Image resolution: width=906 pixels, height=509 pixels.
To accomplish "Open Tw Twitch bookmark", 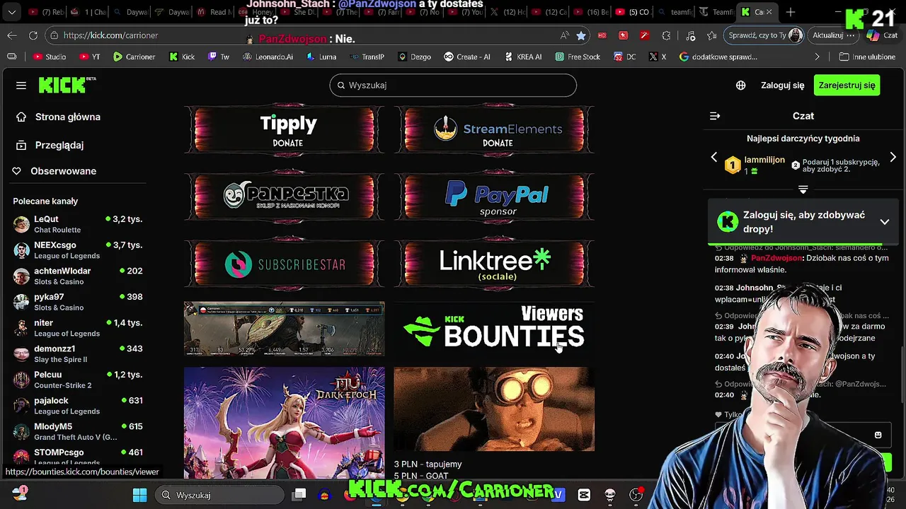I will coord(219,57).
